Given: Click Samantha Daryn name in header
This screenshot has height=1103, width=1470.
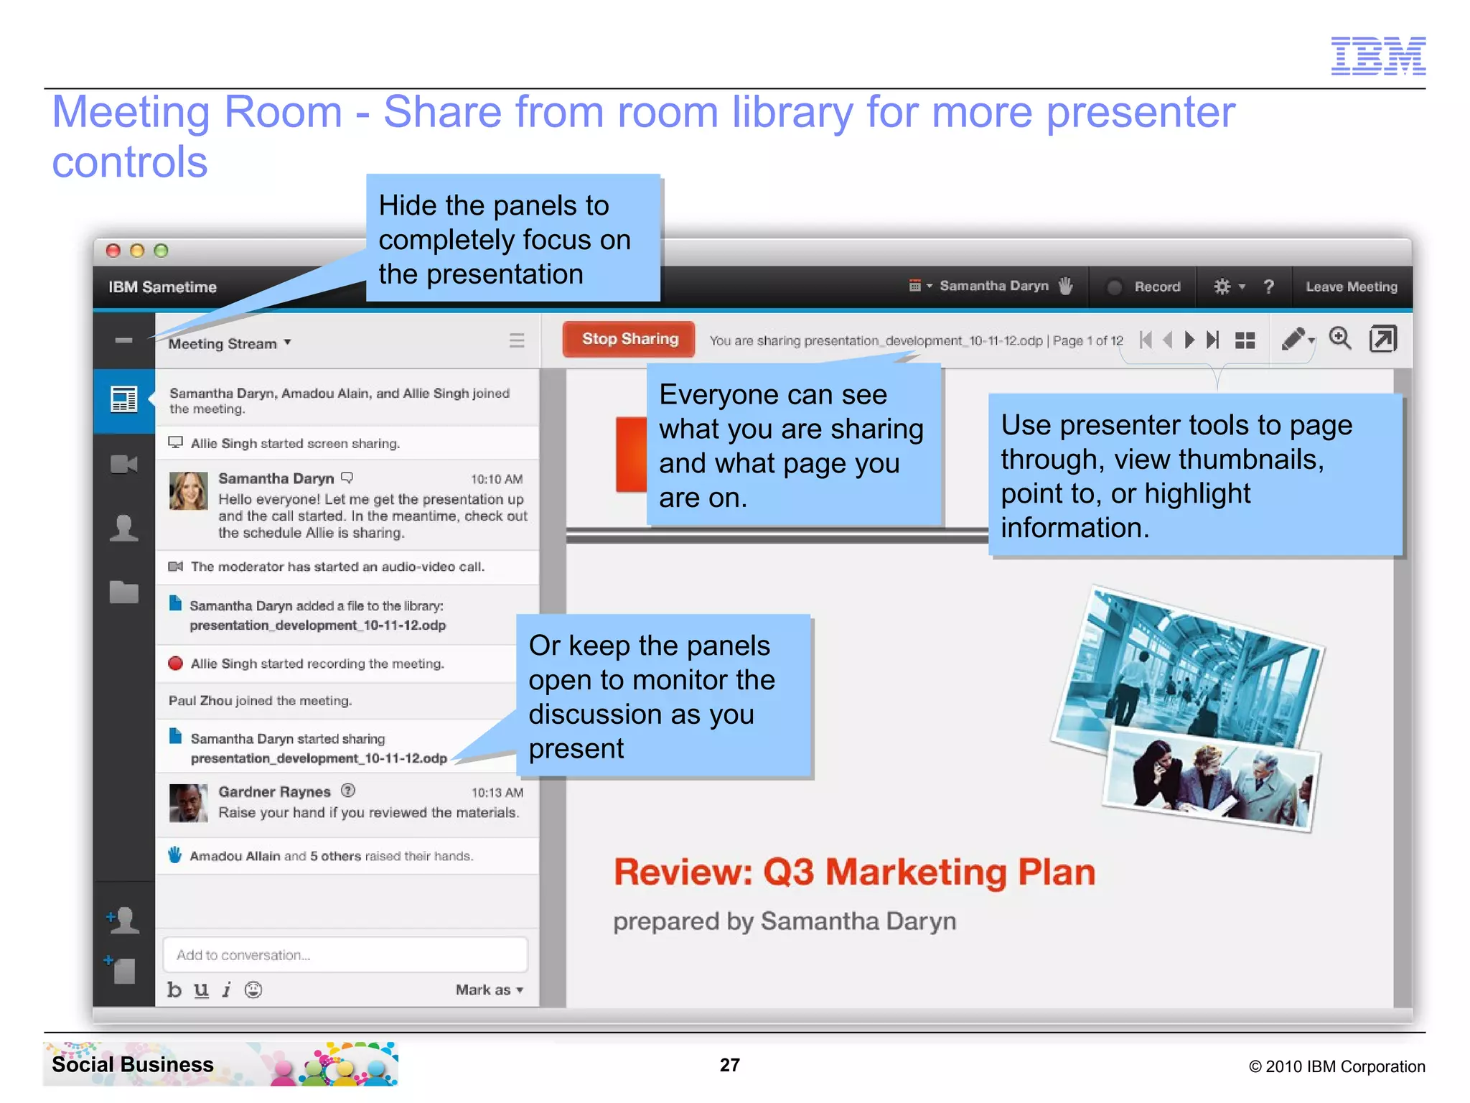Looking at the screenshot, I should [x=994, y=286].
